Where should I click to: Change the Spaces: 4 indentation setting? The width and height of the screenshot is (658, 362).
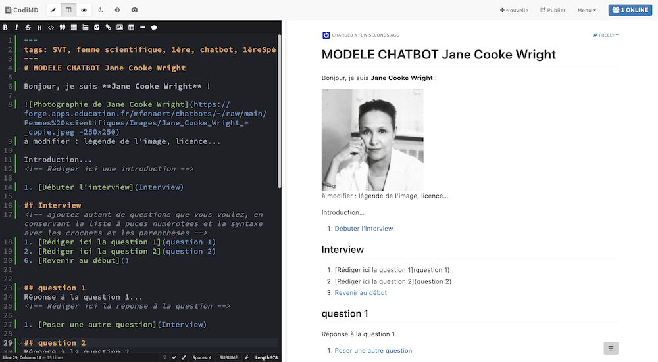(x=202, y=357)
